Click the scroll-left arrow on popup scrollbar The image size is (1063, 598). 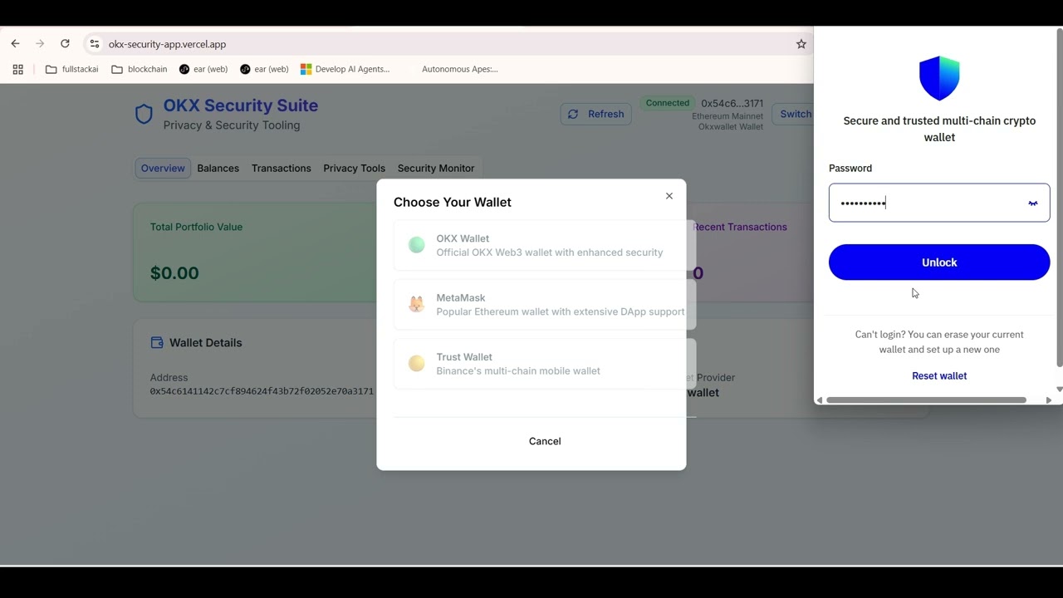[x=820, y=400]
